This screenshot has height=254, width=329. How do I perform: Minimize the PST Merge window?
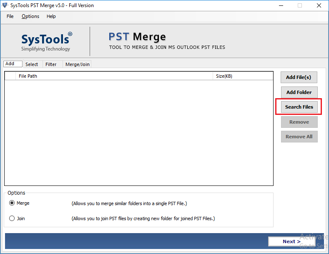click(281, 5)
